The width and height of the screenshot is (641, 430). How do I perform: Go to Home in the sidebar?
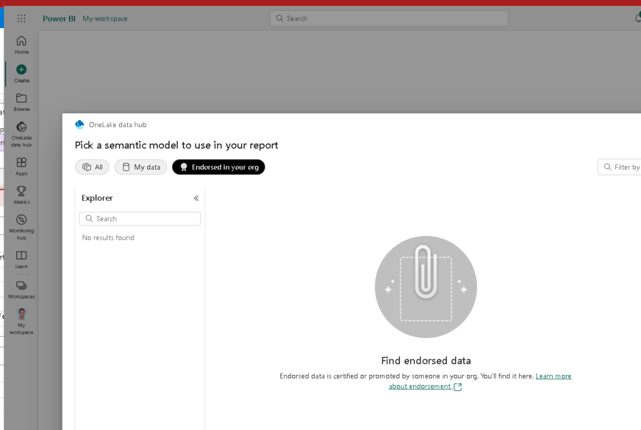22,45
